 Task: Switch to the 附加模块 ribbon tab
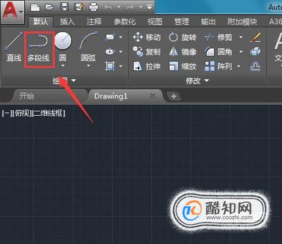coord(242,21)
